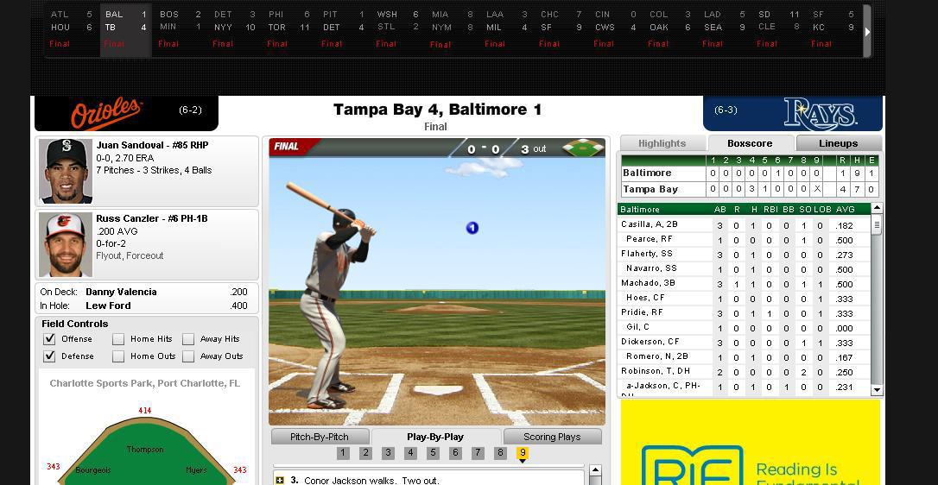938x485 pixels.
Task: Select the WSH vs STL game
Action: click(398, 28)
